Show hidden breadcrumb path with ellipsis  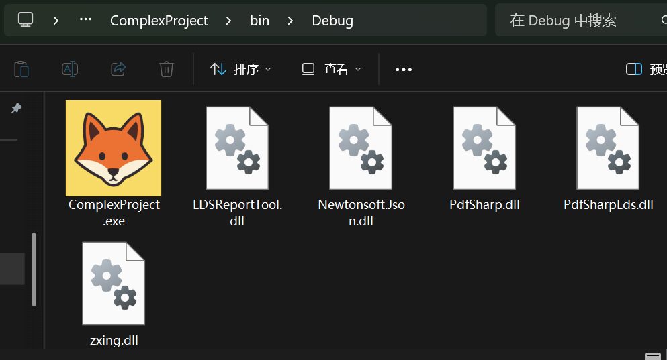pos(85,20)
